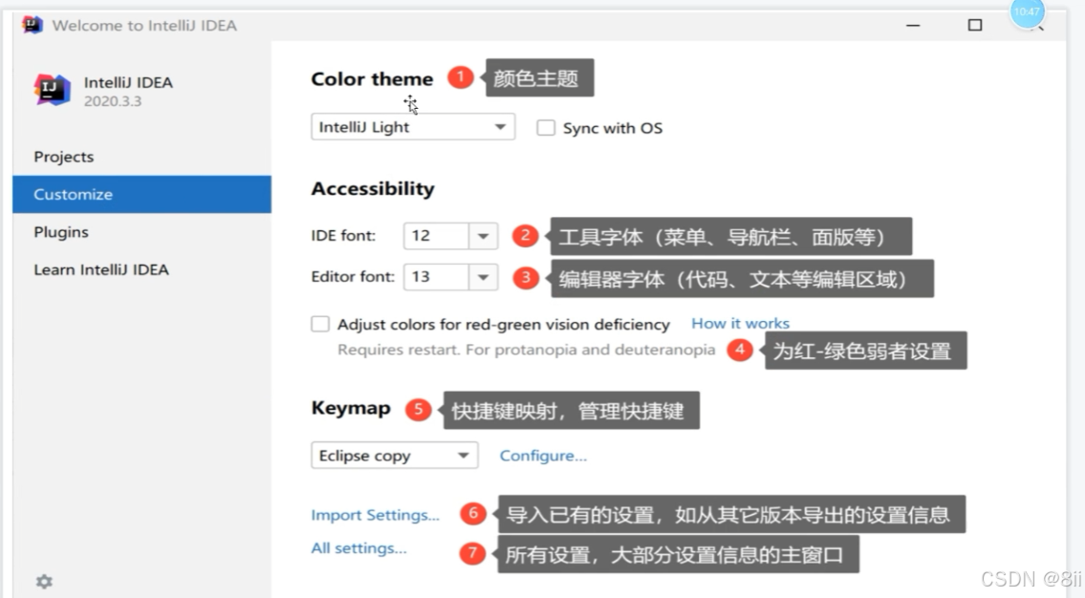This screenshot has width=1085, height=598.
Task: Click the Editor font value field showing 13
Action: click(x=437, y=277)
